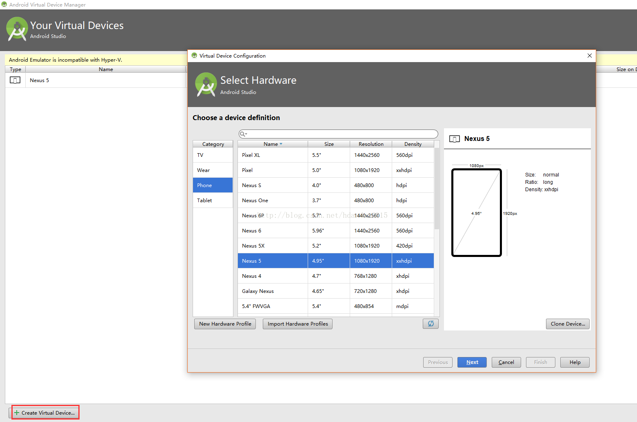
Task: Select the Nexus 5X device row
Action: click(336, 246)
